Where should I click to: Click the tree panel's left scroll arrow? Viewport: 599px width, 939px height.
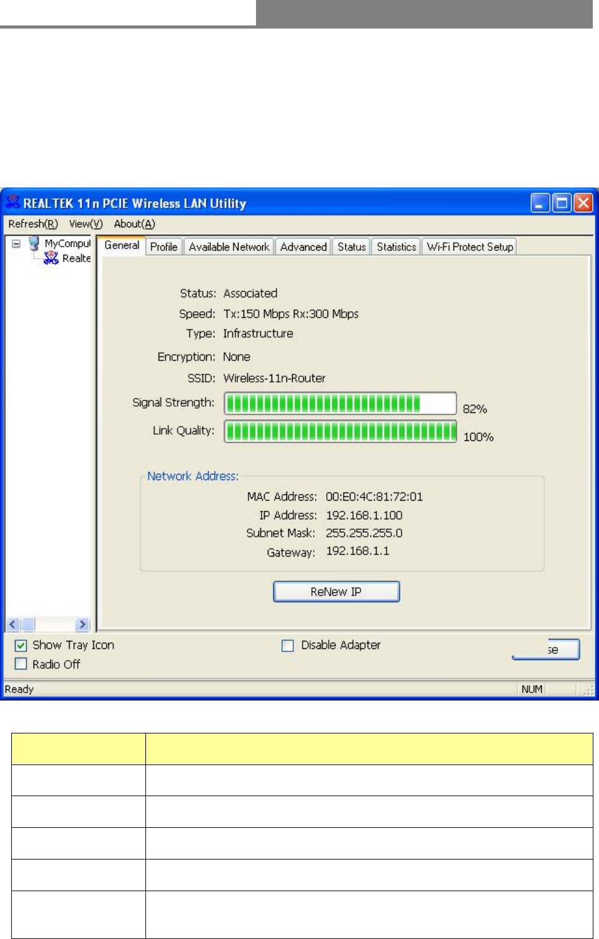pyautogui.click(x=13, y=625)
